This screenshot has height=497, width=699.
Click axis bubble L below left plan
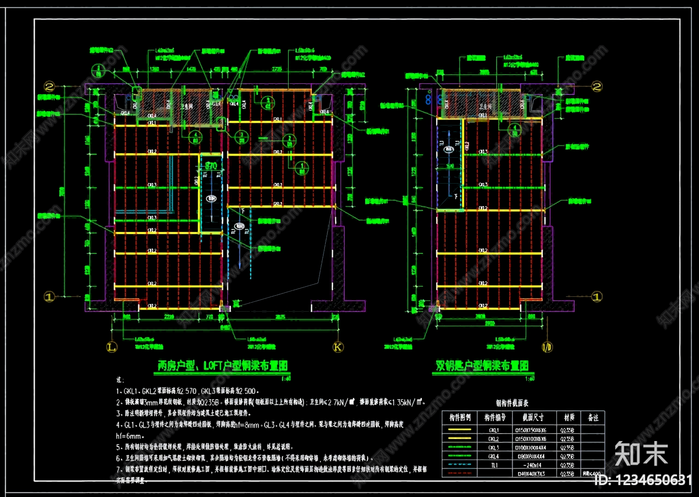pyautogui.click(x=112, y=347)
